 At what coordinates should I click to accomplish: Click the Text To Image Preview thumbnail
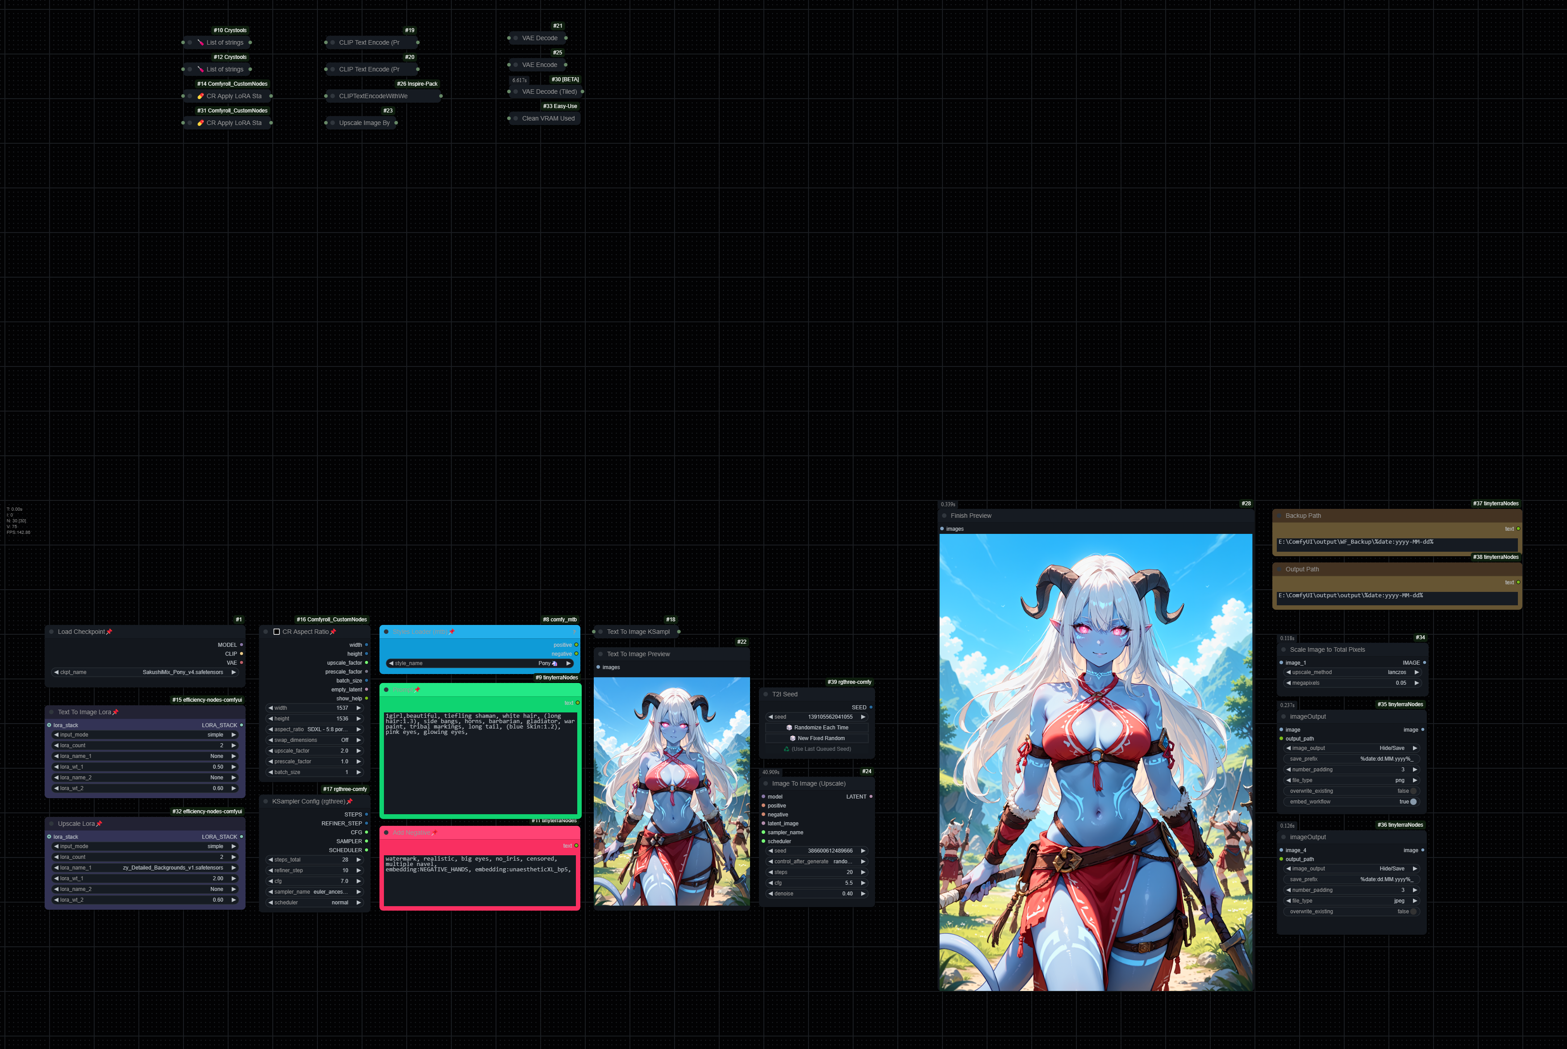671,791
